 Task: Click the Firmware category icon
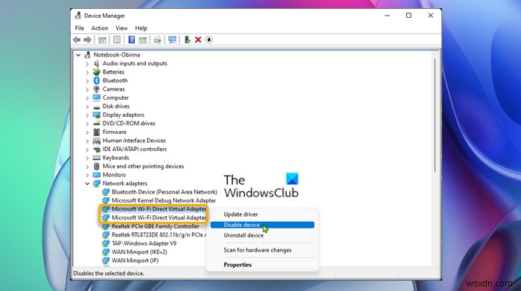point(97,132)
